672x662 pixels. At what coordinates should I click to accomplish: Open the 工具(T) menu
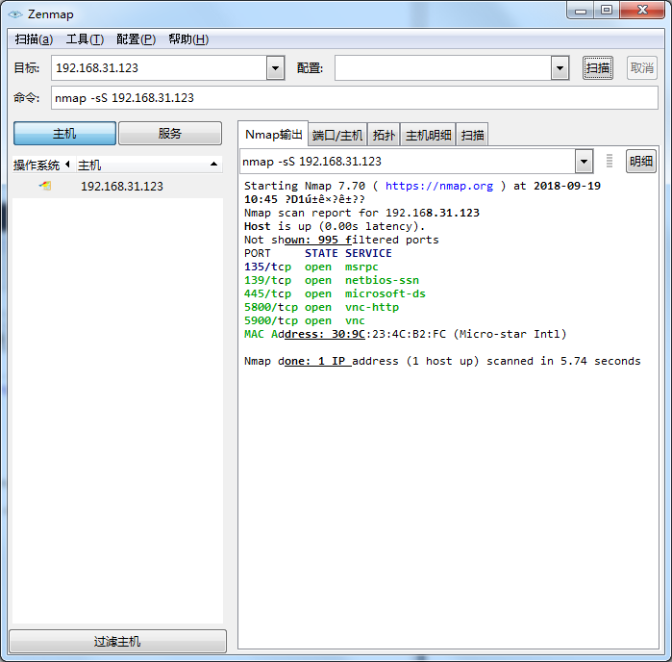click(x=85, y=39)
